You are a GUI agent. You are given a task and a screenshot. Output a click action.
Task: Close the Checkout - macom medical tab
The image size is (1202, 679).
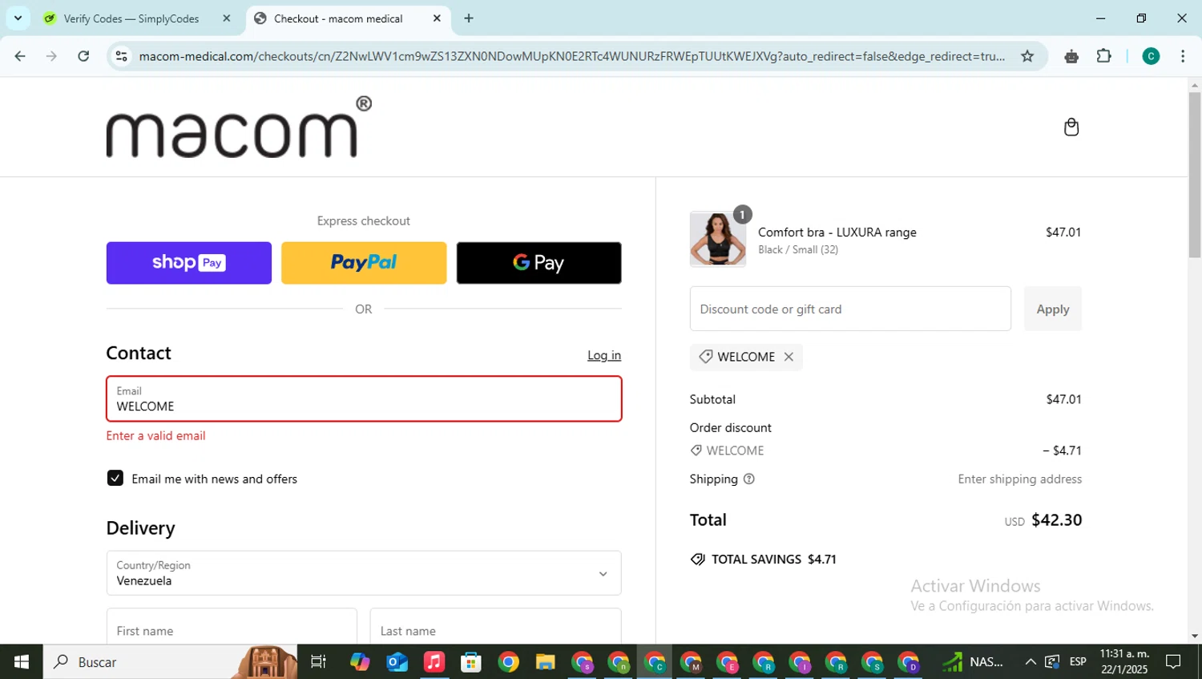[x=437, y=18]
